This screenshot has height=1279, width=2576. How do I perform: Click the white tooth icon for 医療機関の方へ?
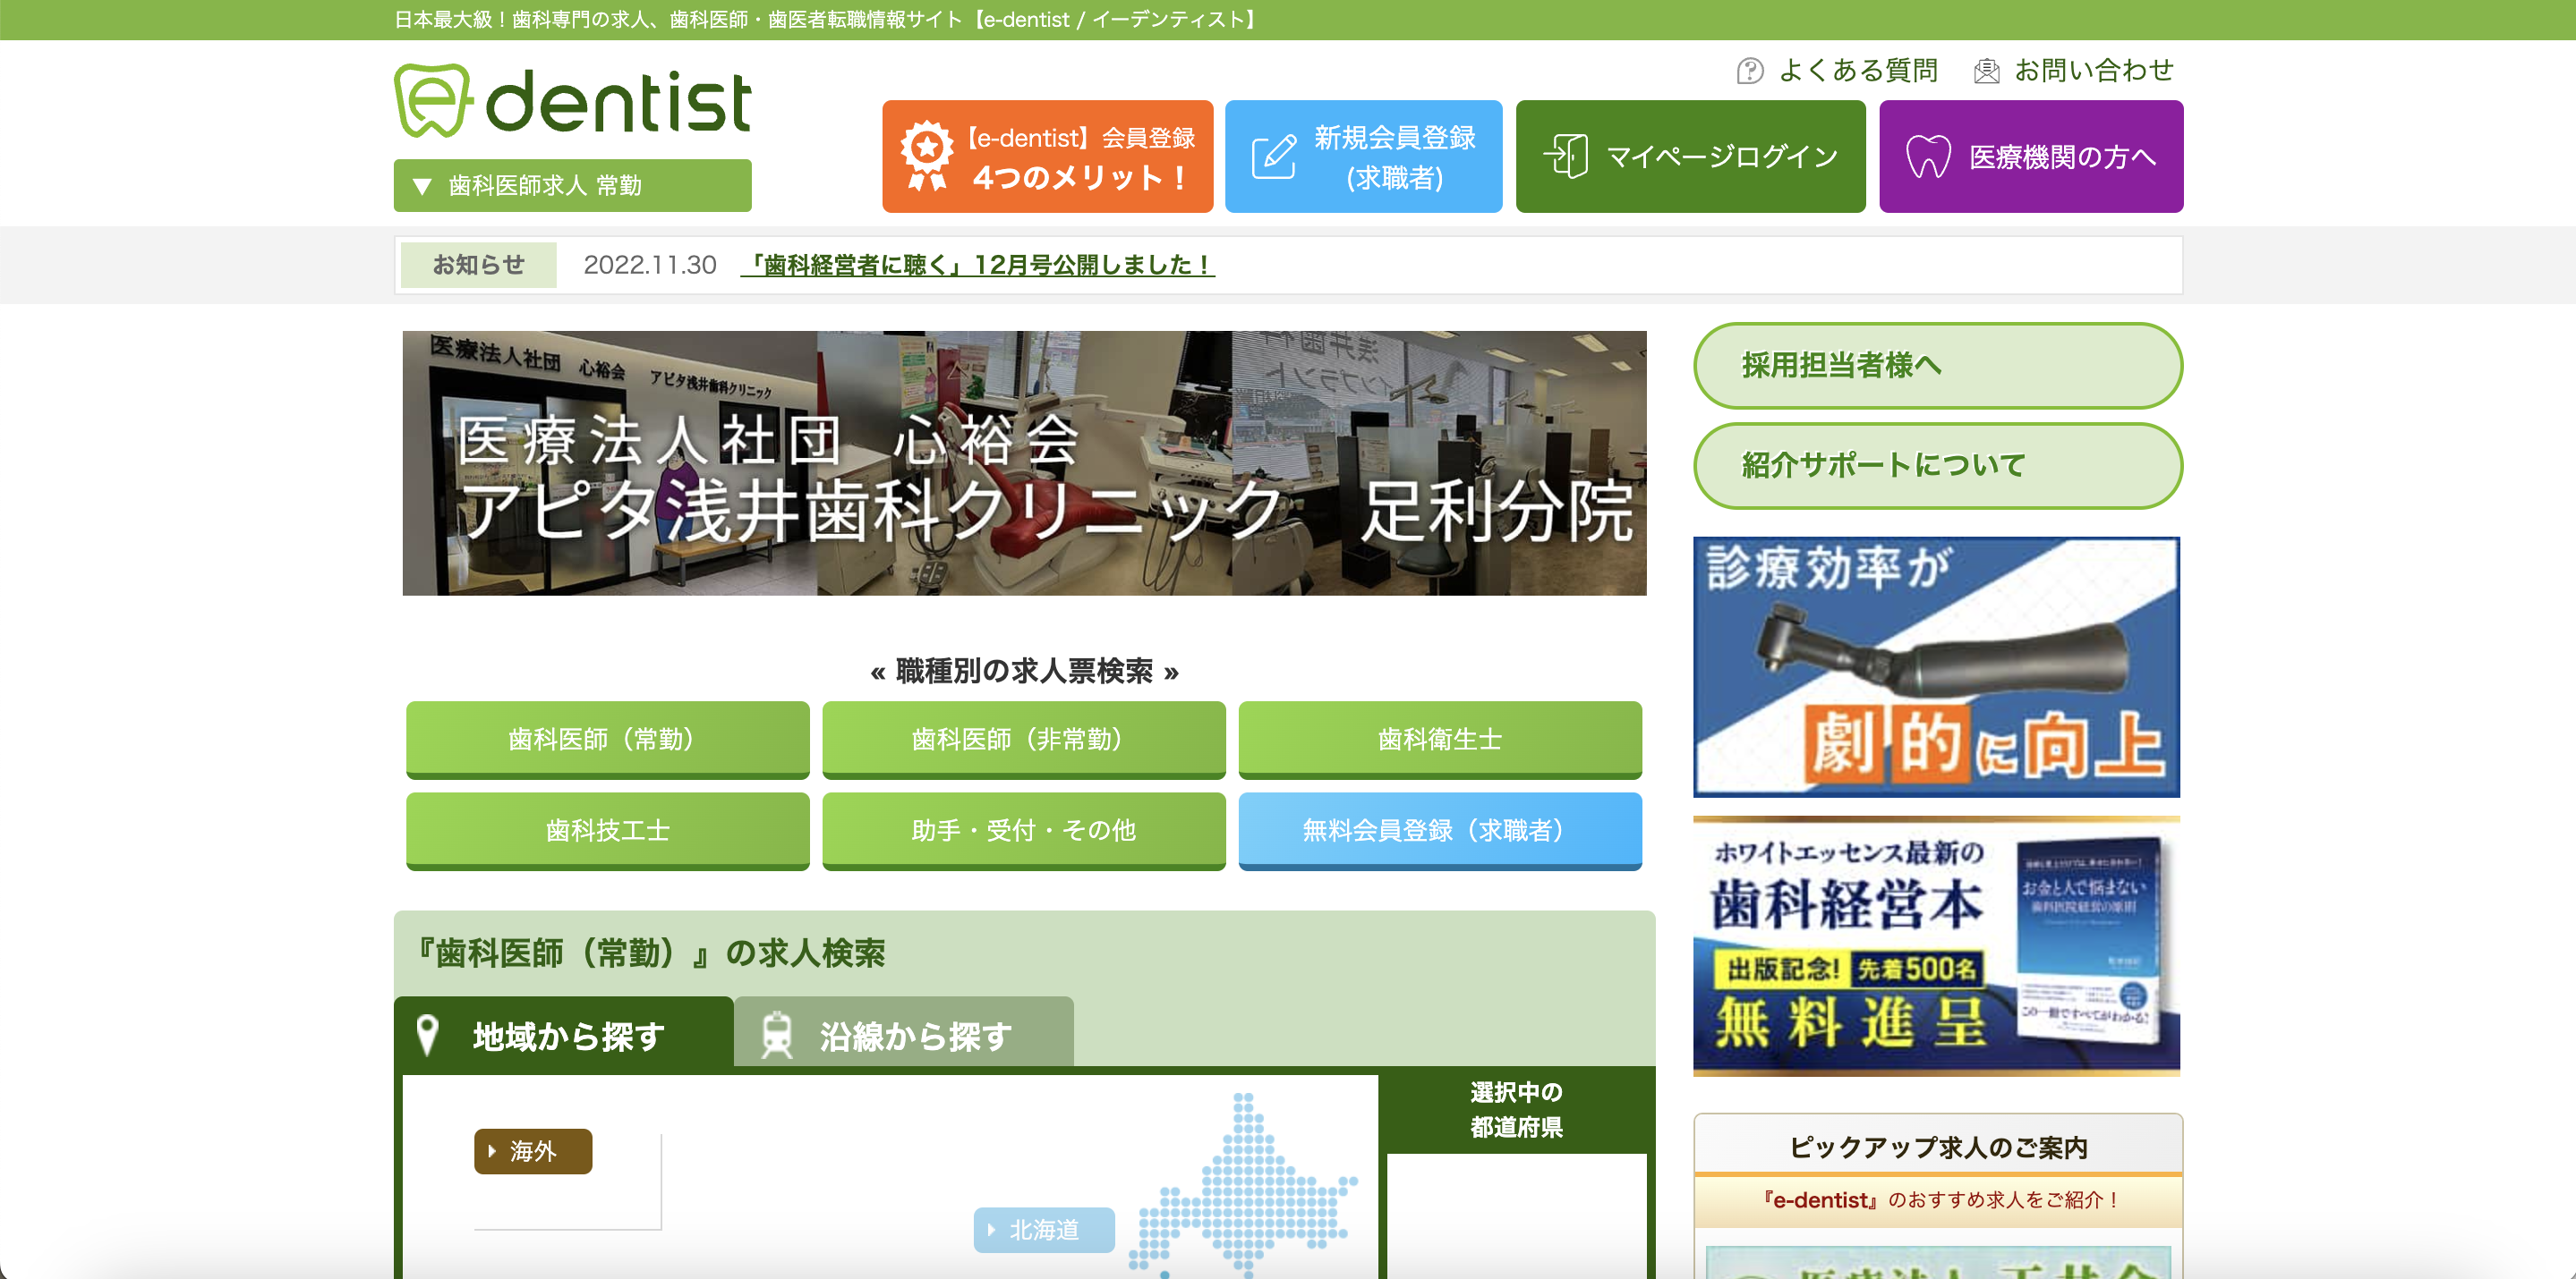click(x=1928, y=156)
